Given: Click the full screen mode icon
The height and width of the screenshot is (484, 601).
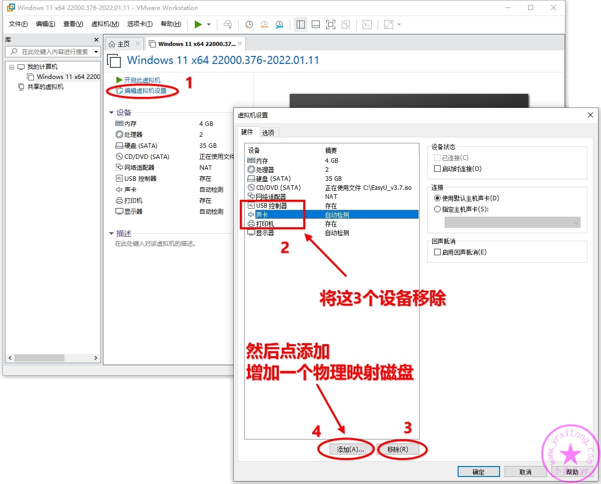Looking at the screenshot, I should (x=330, y=24).
